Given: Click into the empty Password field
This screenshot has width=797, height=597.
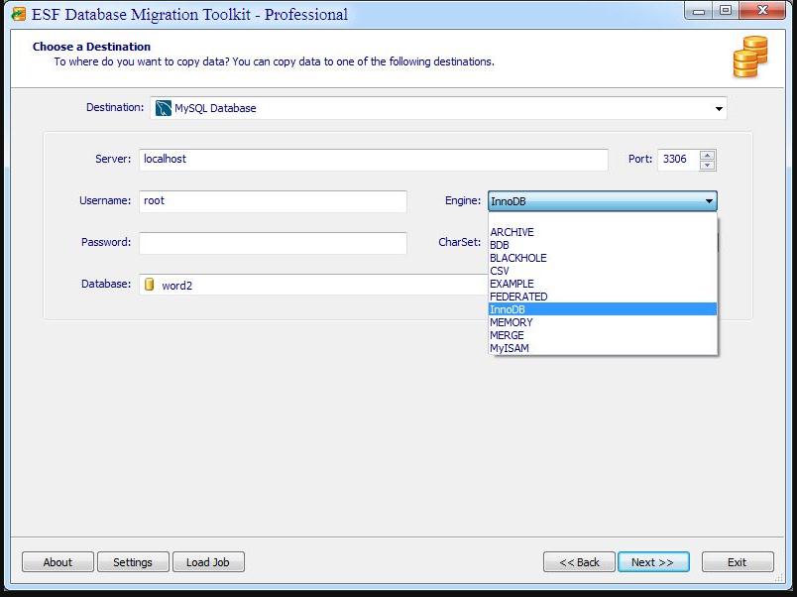Looking at the screenshot, I should (273, 243).
